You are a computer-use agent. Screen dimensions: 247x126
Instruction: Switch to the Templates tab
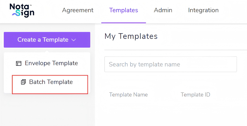pyautogui.click(x=123, y=10)
